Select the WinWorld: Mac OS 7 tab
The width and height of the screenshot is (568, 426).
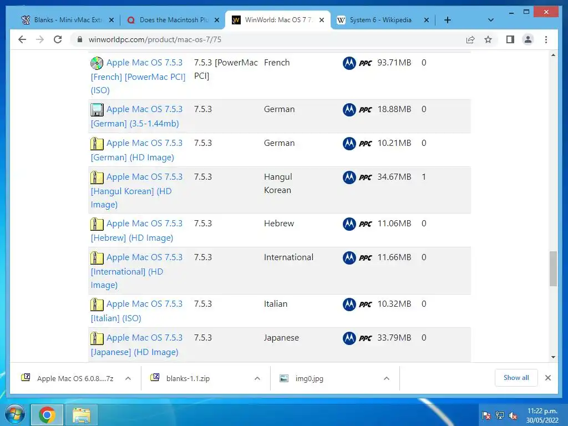click(278, 20)
